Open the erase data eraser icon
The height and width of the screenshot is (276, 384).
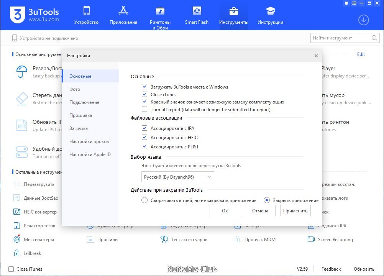pos(21,99)
